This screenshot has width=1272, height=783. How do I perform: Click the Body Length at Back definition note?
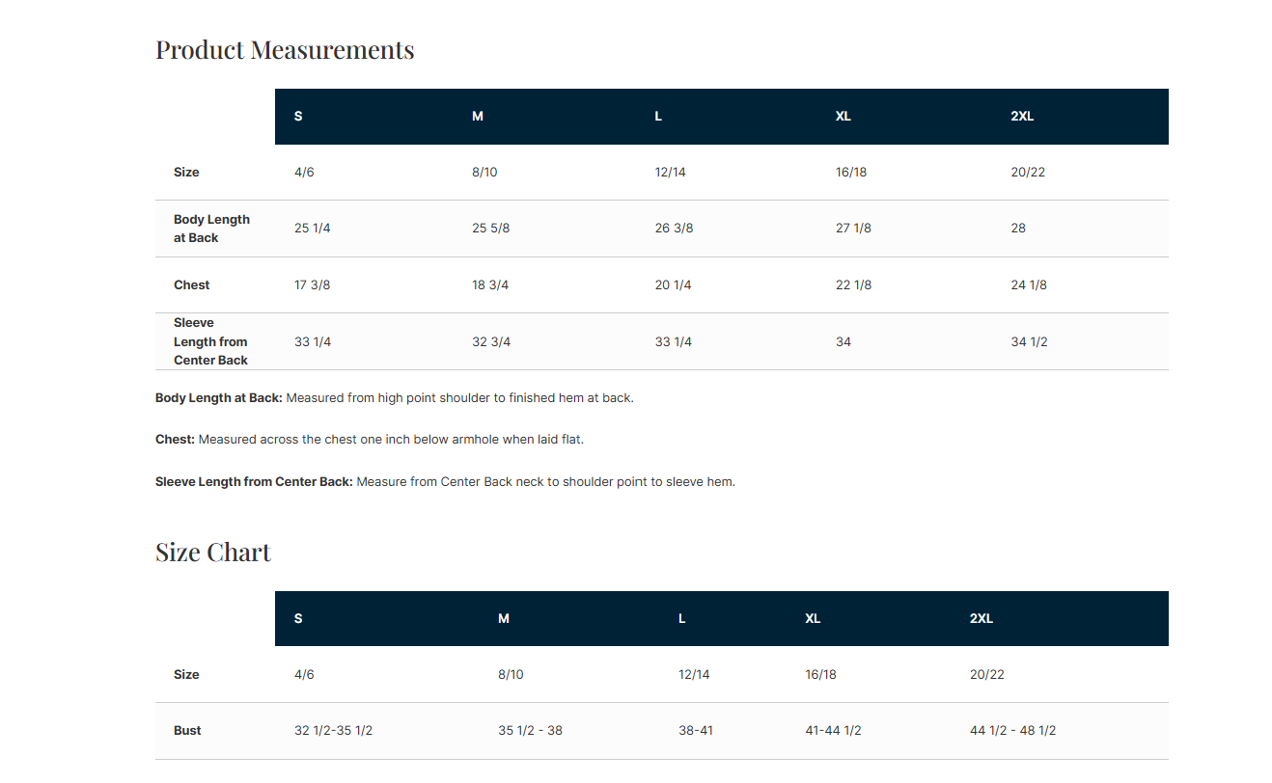395,397
